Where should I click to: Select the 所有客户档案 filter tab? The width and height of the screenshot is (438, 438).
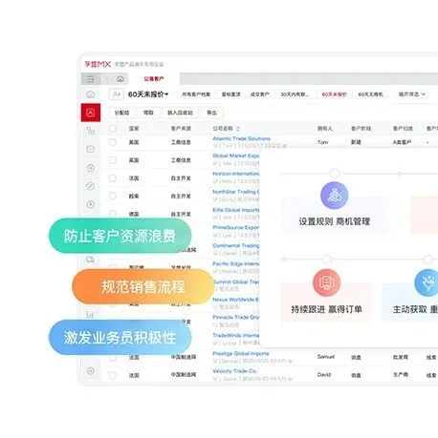click(x=196, y=94)
